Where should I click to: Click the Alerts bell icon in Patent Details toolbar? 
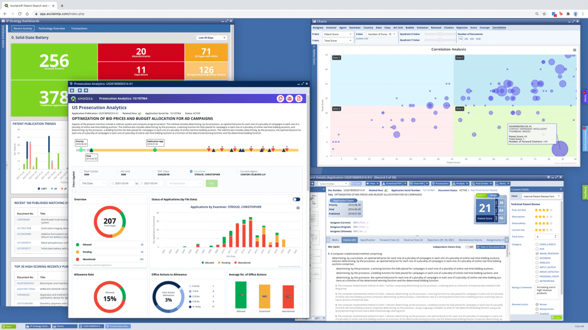(x=498, y=184)
